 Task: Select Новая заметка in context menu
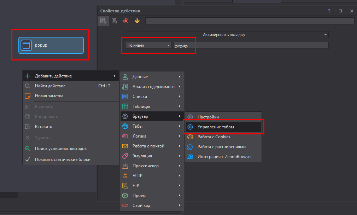coord(49,96)
